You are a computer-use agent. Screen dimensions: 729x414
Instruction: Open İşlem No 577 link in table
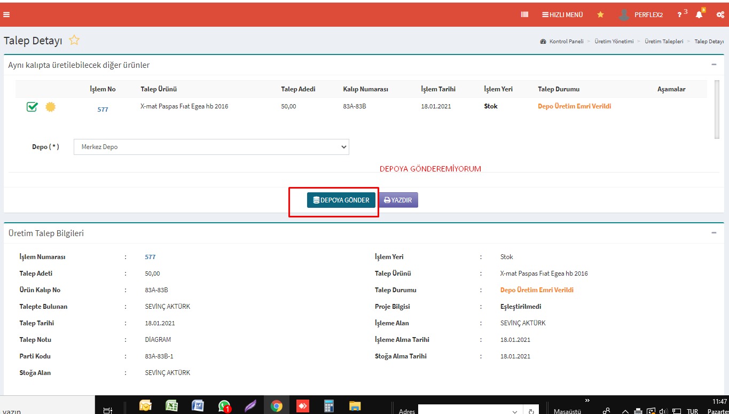(103, 109)
